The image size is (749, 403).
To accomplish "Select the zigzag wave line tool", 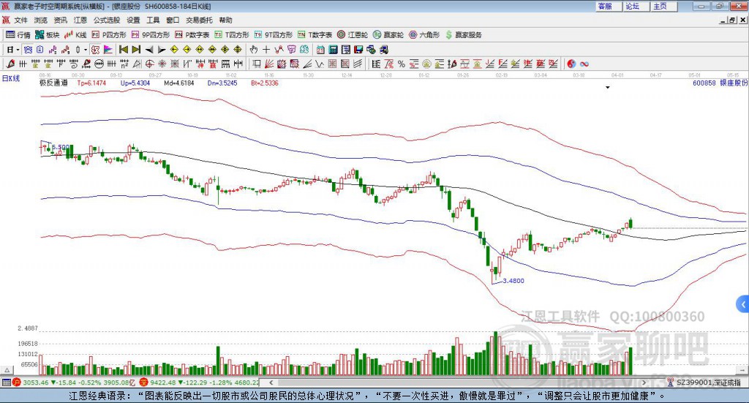I will click(x=320, y=64).
